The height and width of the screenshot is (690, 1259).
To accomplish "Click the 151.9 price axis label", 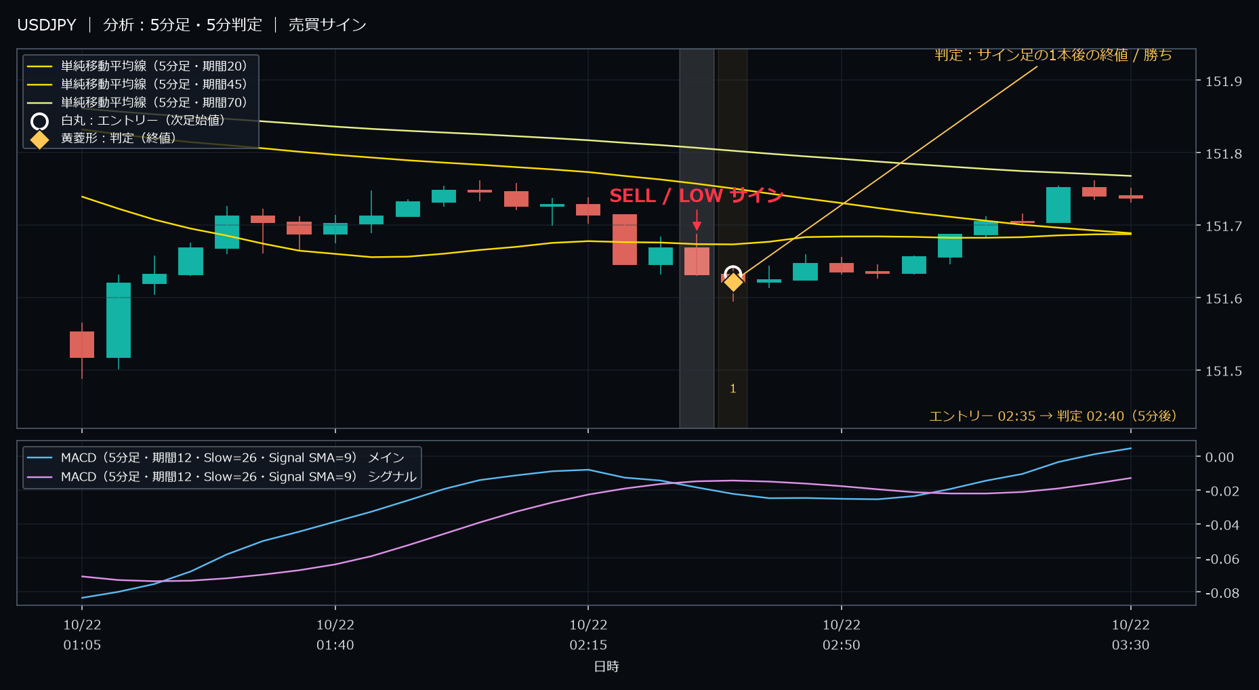I will click(1224, 81).
